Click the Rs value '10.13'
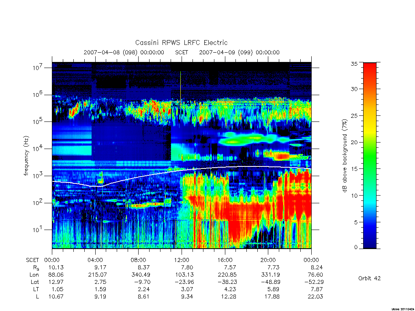The image size is (415, 311). 56,267
